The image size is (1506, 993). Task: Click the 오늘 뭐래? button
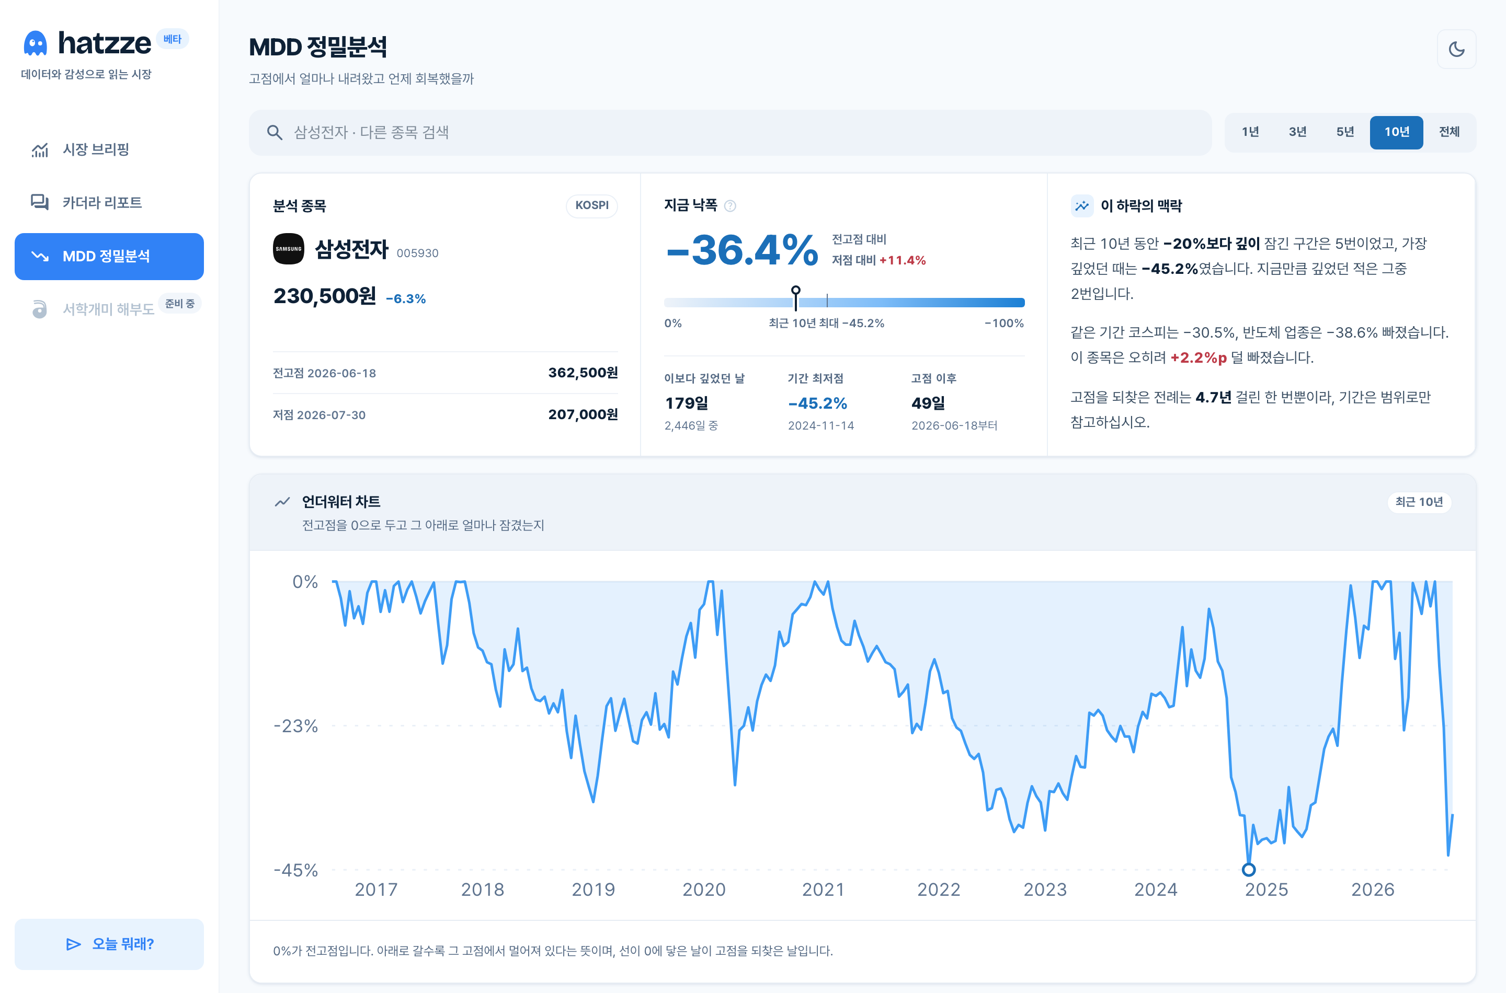tap(109, 943)
